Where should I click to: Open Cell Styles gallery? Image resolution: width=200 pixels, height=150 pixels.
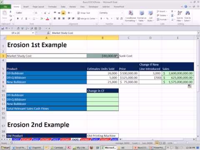pos(150,16)
